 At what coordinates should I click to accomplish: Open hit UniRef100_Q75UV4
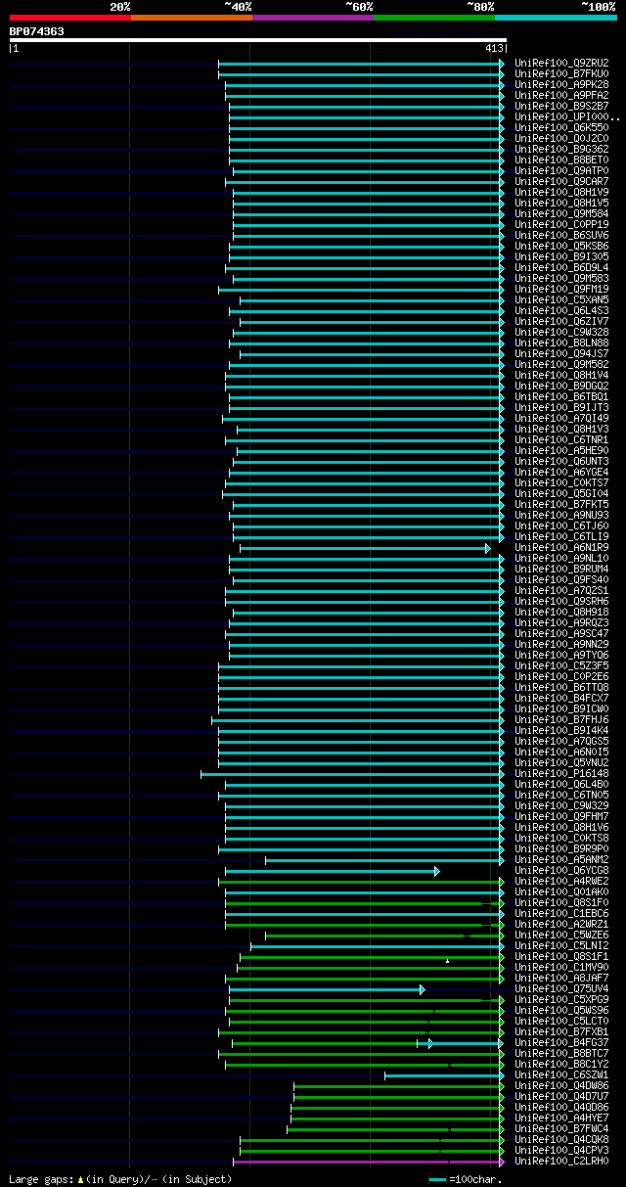point(561,988)
